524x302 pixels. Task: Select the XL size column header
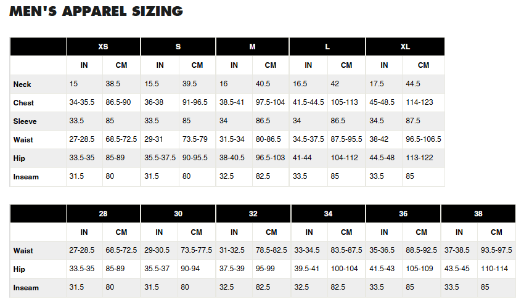405,47
